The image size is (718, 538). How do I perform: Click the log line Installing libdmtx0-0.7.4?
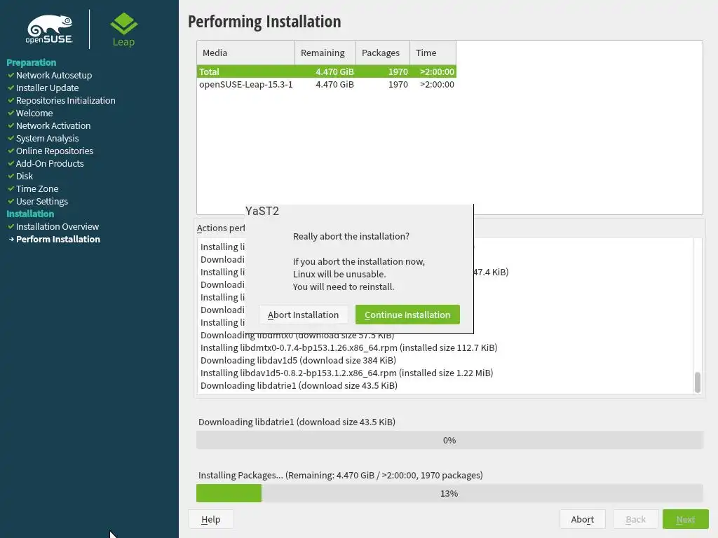click(x=349, y=347)
